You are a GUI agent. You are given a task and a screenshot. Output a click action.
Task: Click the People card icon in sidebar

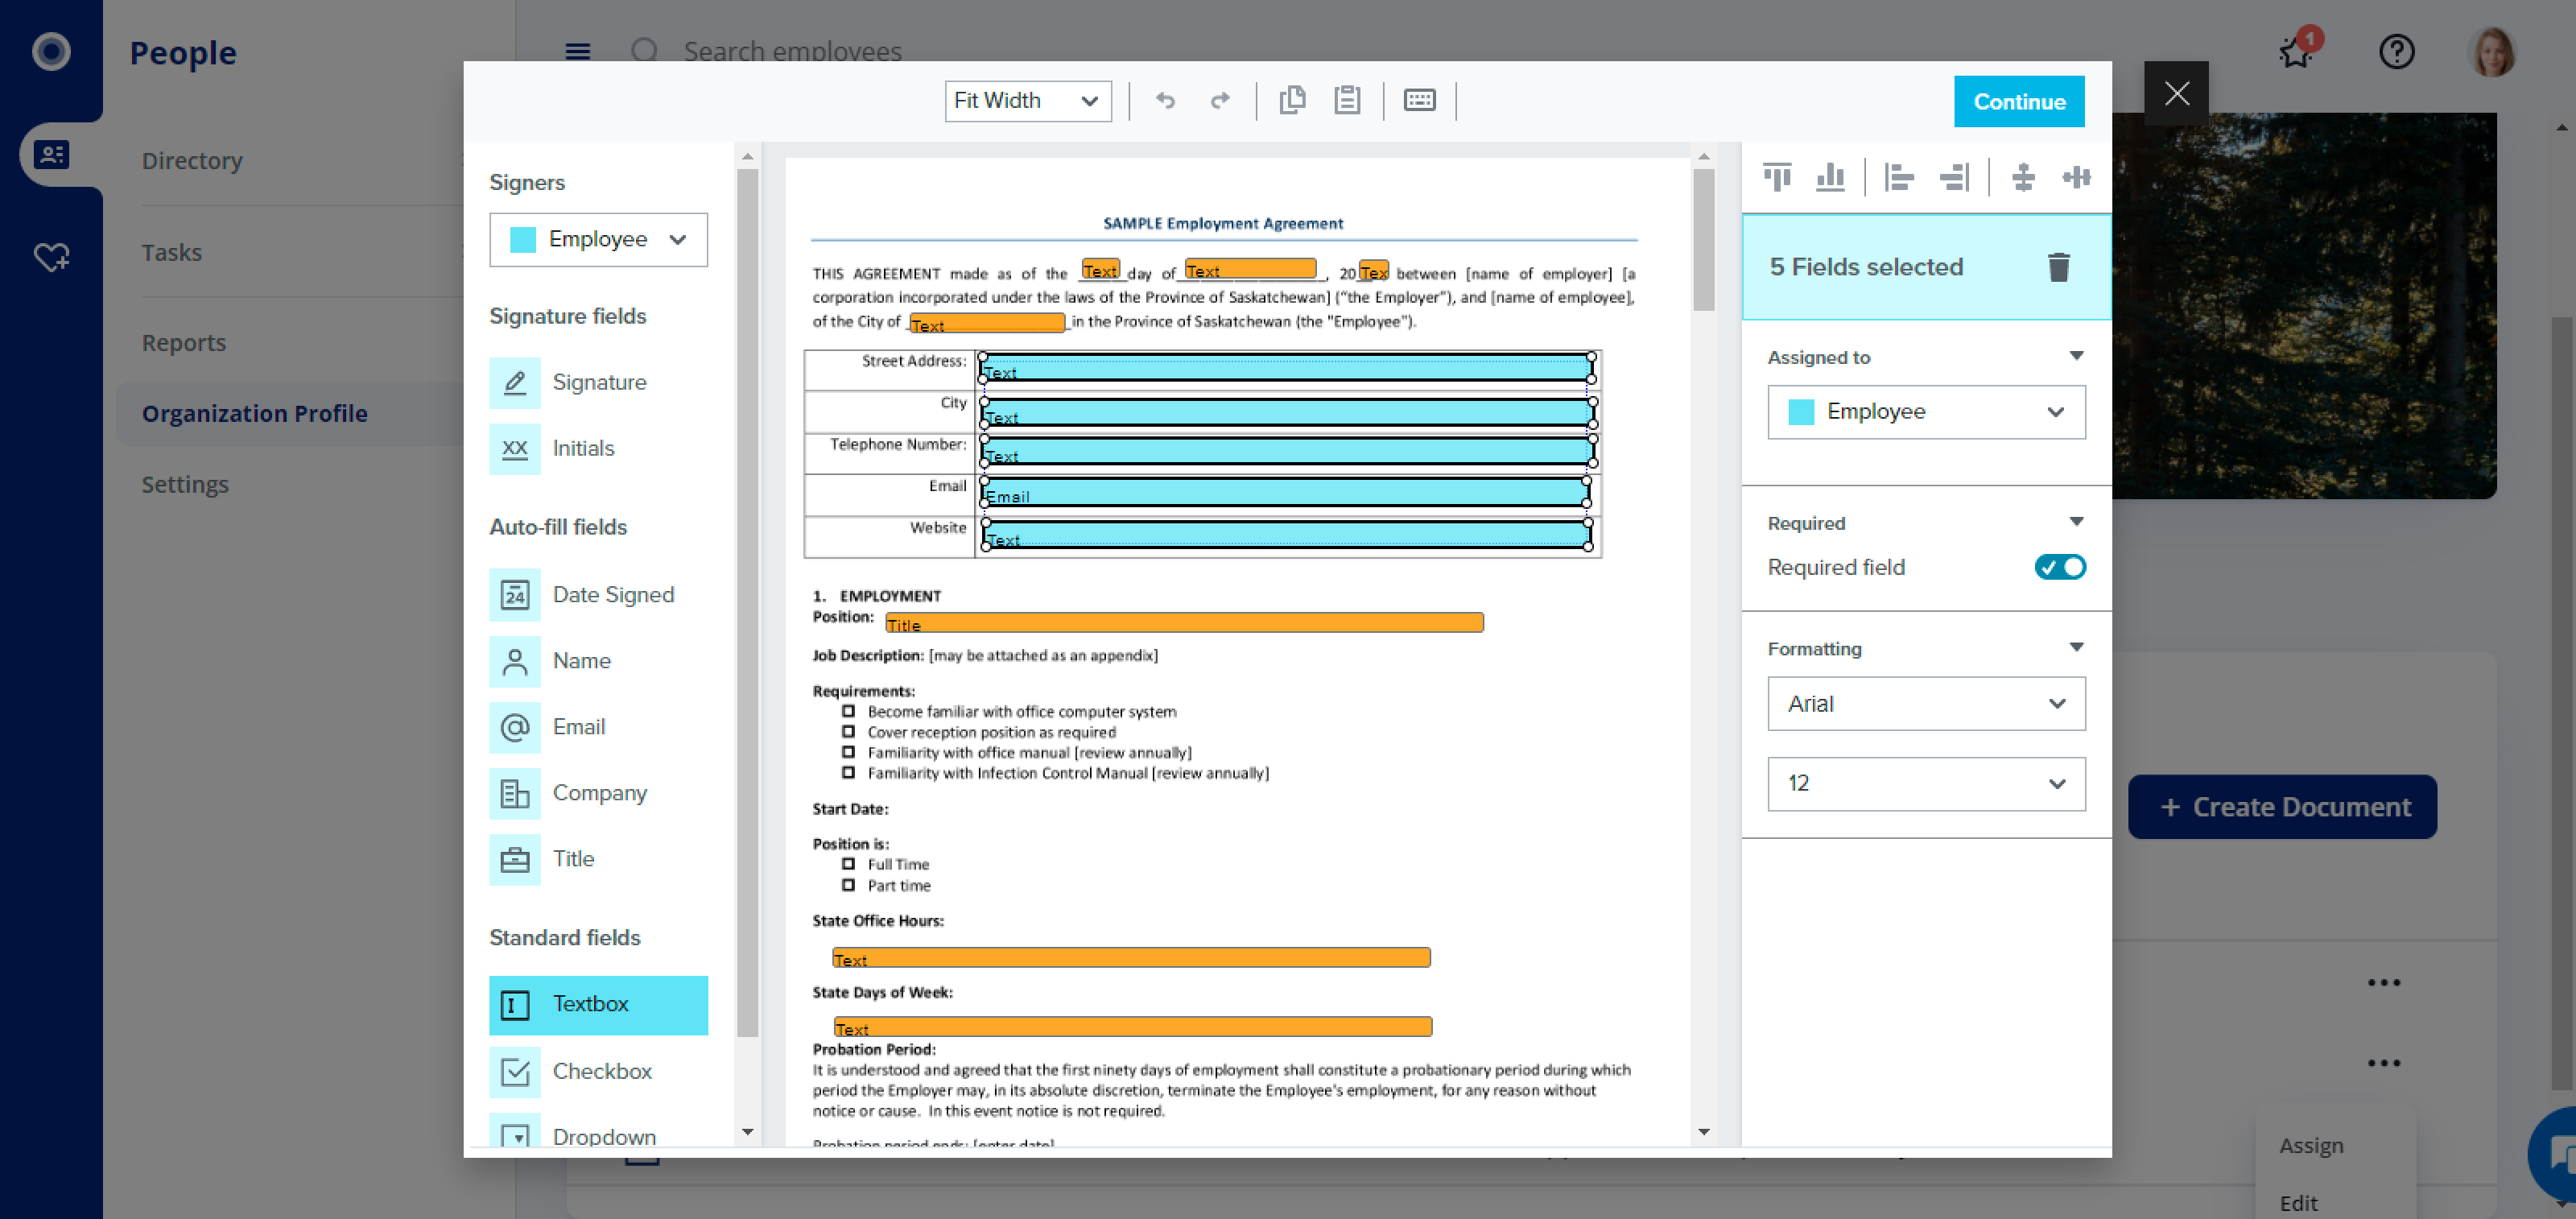(x=51, y=154)
